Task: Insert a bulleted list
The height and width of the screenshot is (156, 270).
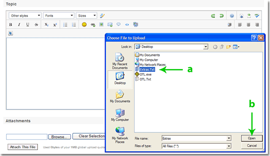Action: tap(65, 24)
